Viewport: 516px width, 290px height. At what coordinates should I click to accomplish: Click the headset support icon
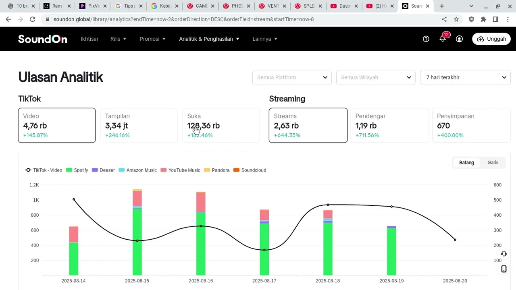pyautogui.click(x=504, y=254)
